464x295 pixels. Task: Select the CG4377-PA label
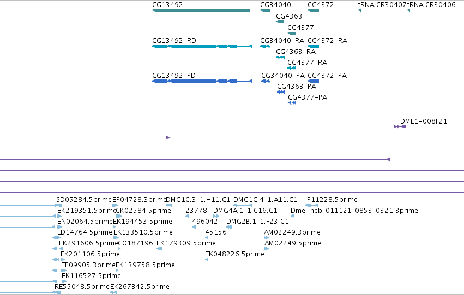click(308, 97)
